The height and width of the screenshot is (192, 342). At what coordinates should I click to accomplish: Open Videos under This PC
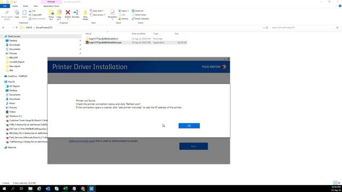pos(12,111)
